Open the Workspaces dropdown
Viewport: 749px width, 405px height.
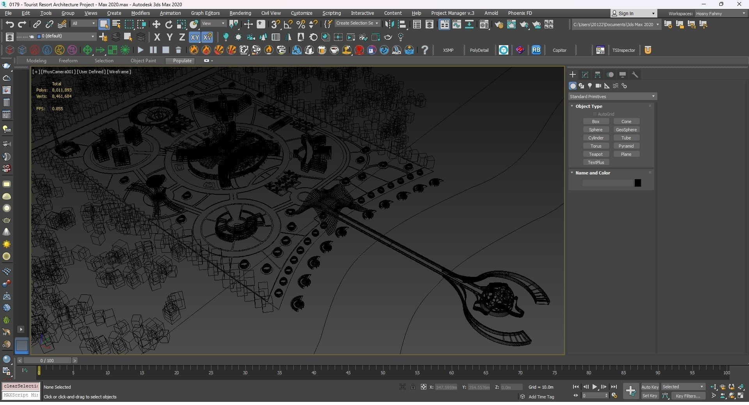pos(720,13)
